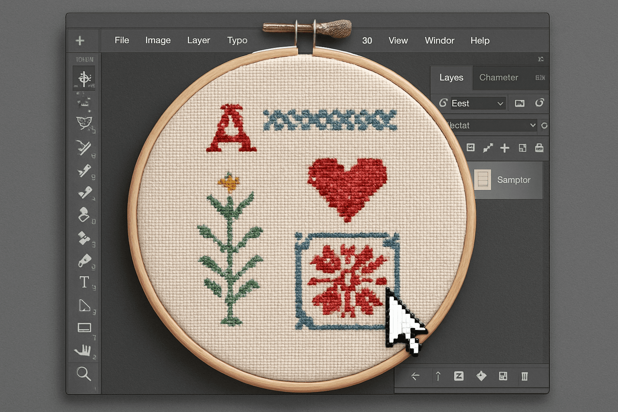The height and width of the screenshot is (412, 618).
Task: Open the Help menu
Action: pyautogui.click(x=480, y=41)
